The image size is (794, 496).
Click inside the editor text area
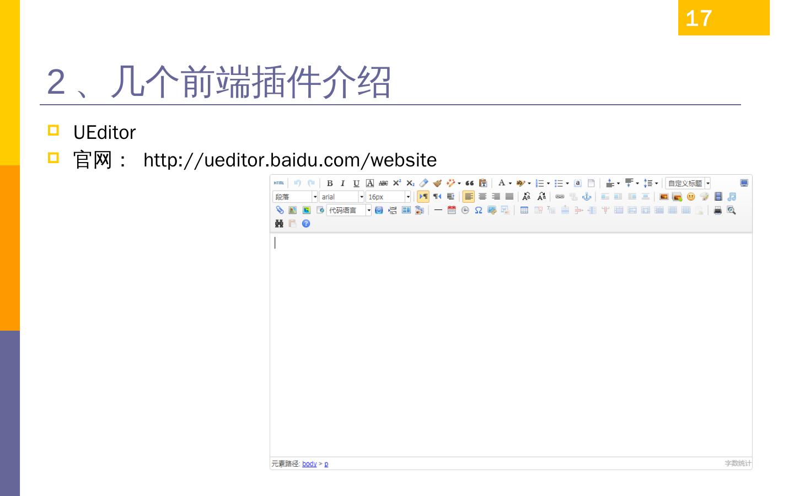[x=511, y=345]
